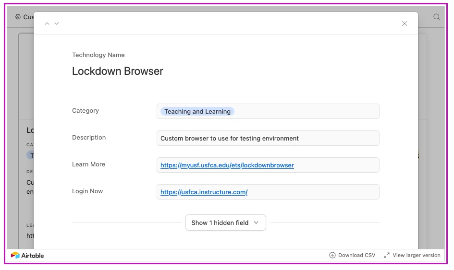Click the View larger version expand icon
454x270 pixels.
pyautogui.click(x=387, y=255)
